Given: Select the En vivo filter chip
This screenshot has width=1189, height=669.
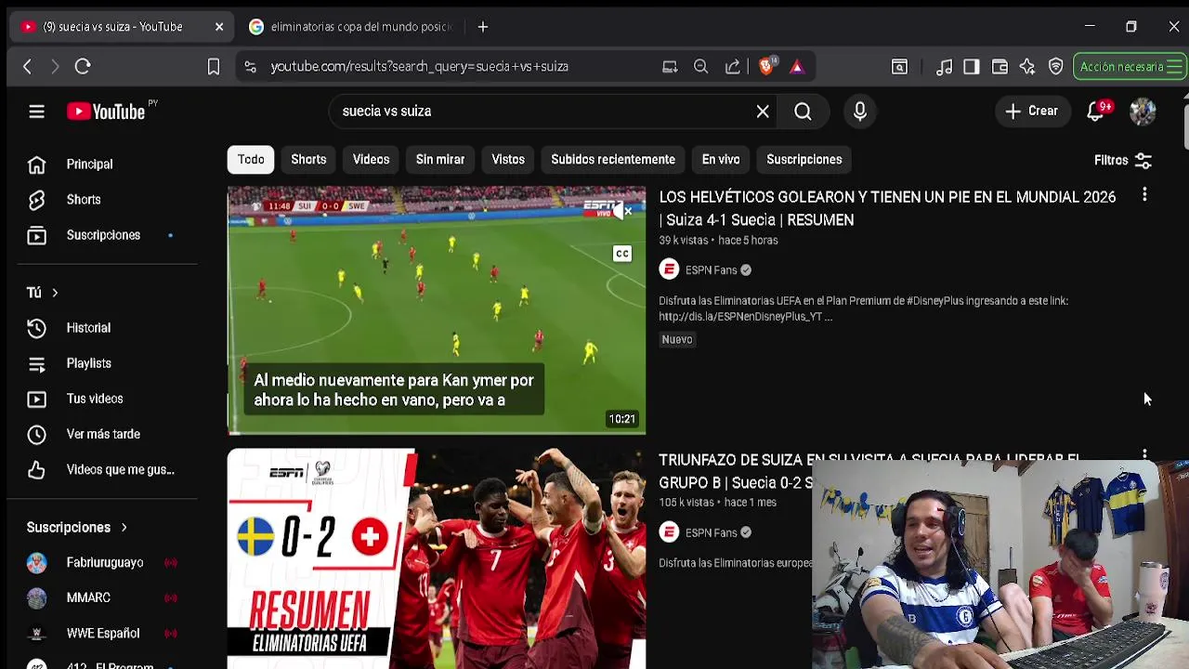Looking at the screenshot, I should point(721,160).
